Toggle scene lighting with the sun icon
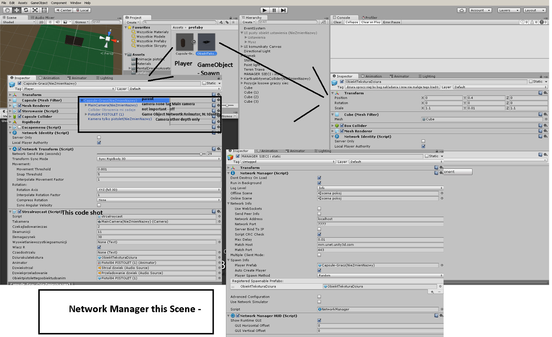Screen dimensions: 552x337 tap(50, 22)
